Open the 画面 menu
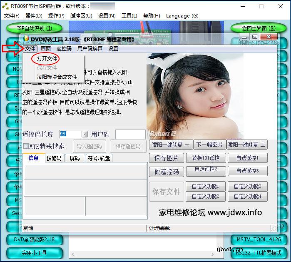The width and height of the screenshot is (291, 262). (46, 49)
